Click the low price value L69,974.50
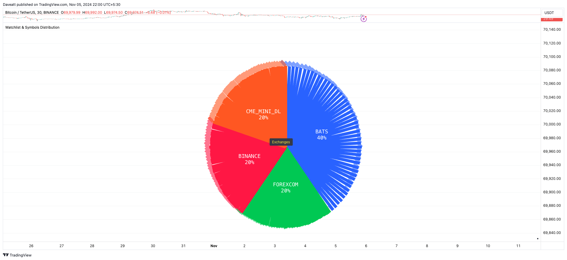The width and height of the screenshot is (567, 260). click(113, 13)
